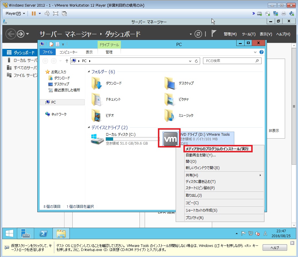Click the VMware sound device icon
This screenshot has width=298, height=257.
click(x=291, y=14)
